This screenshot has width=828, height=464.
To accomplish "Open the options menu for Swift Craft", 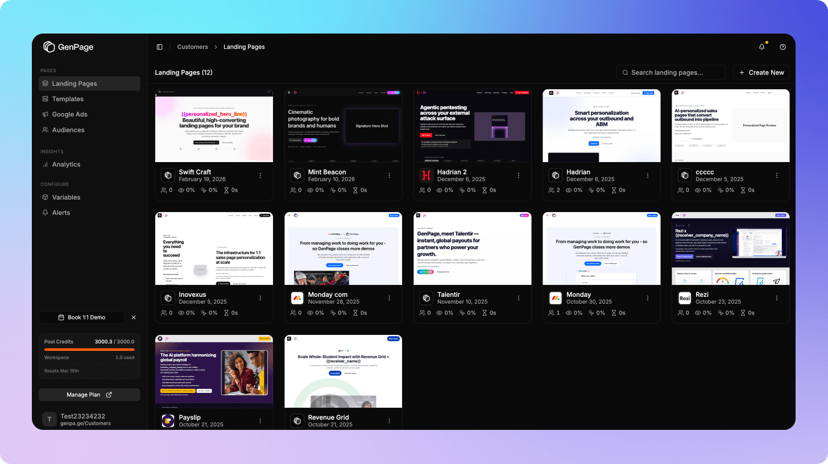I will [260, 176].
